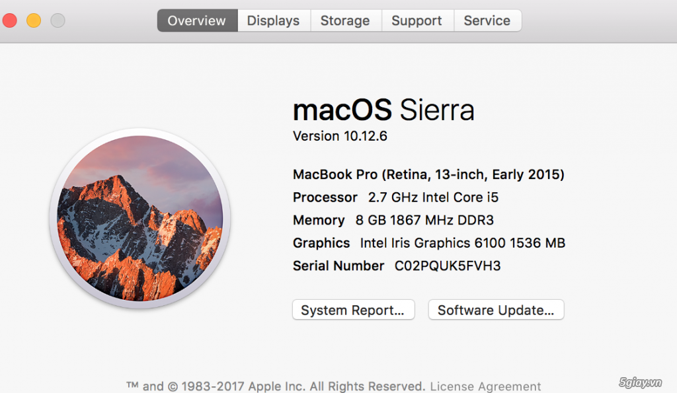Click the MacBook Pro model description
Viewport: 677px width, 393px height.
pos(428,174)
